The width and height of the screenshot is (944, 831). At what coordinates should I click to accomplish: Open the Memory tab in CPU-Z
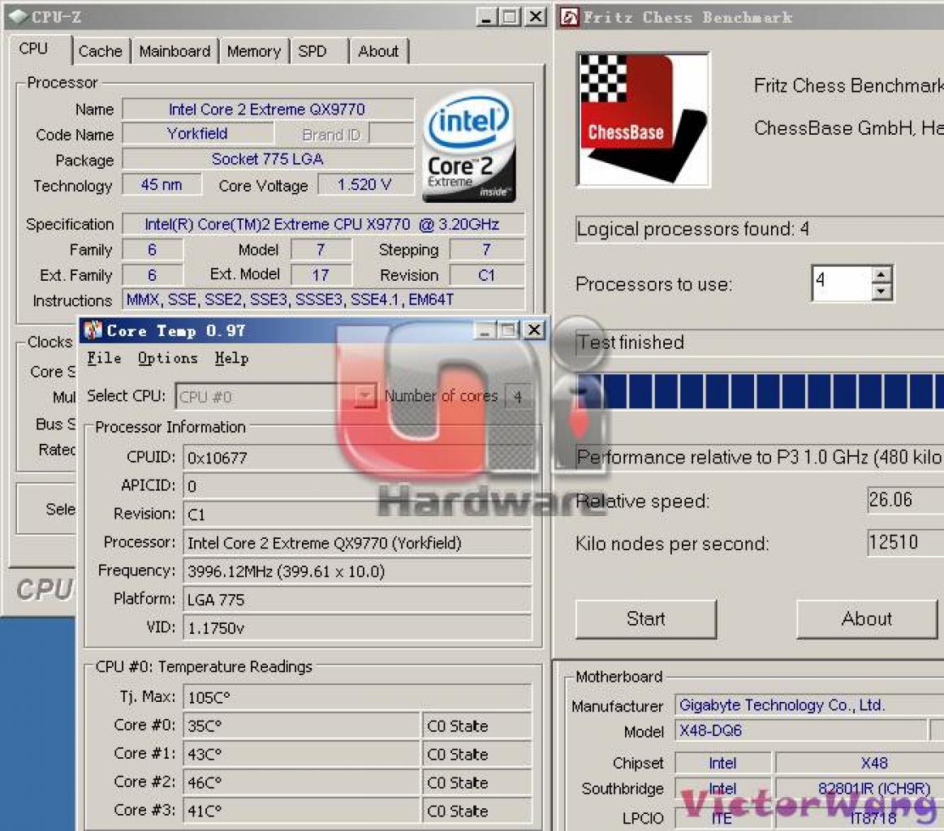tap(253, 51)
